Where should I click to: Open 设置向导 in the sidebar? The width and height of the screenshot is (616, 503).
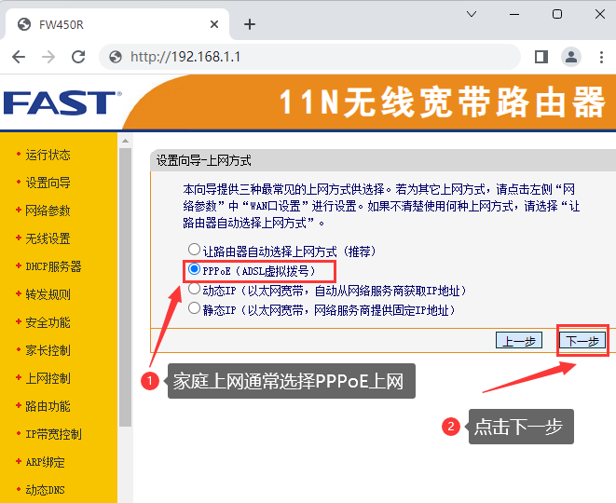(x=48, y=183)
